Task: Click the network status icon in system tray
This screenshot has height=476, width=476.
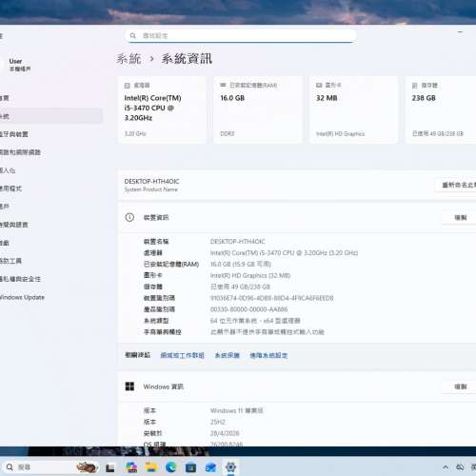Action: [x=460, y=467]
